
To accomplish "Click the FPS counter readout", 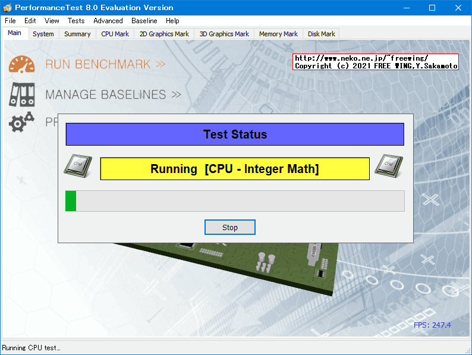I will [x=432, y=325].
